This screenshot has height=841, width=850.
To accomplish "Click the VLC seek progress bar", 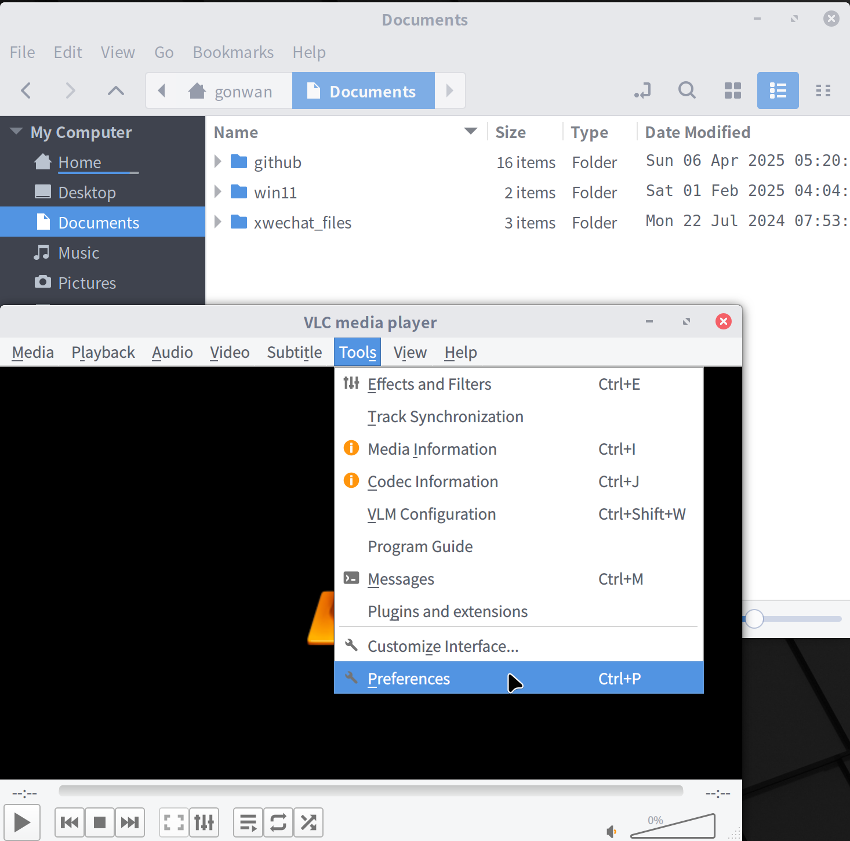I will point(371,791).
